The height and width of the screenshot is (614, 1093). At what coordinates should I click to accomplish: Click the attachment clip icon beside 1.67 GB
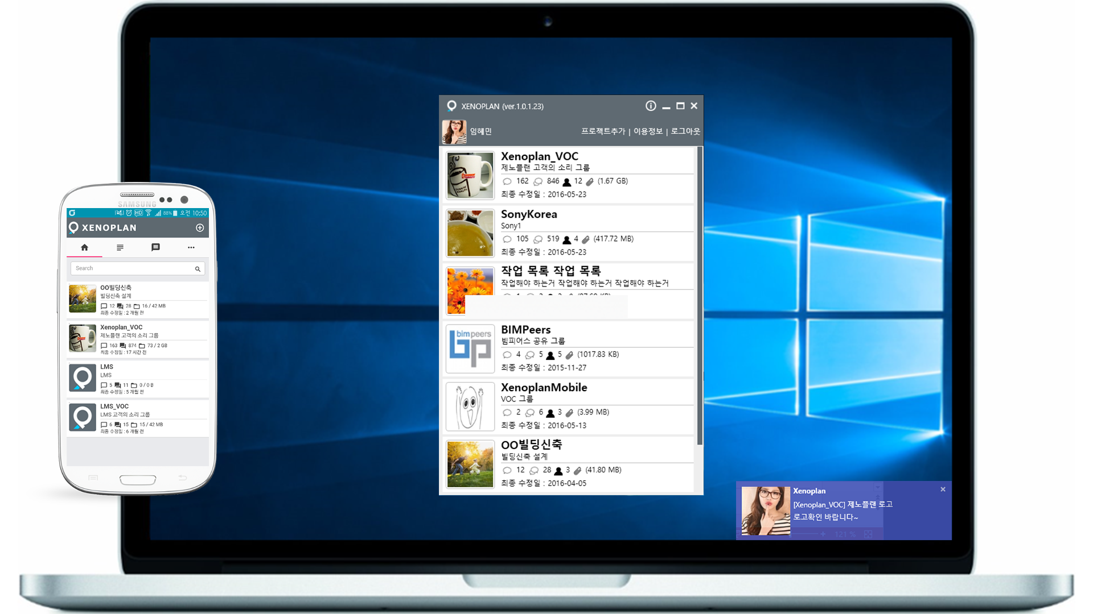tap(590, 182)
